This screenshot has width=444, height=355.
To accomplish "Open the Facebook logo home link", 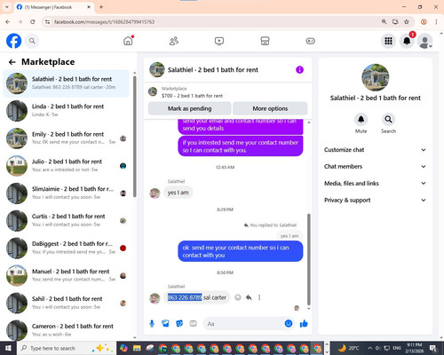I will [x=13, y=41].
